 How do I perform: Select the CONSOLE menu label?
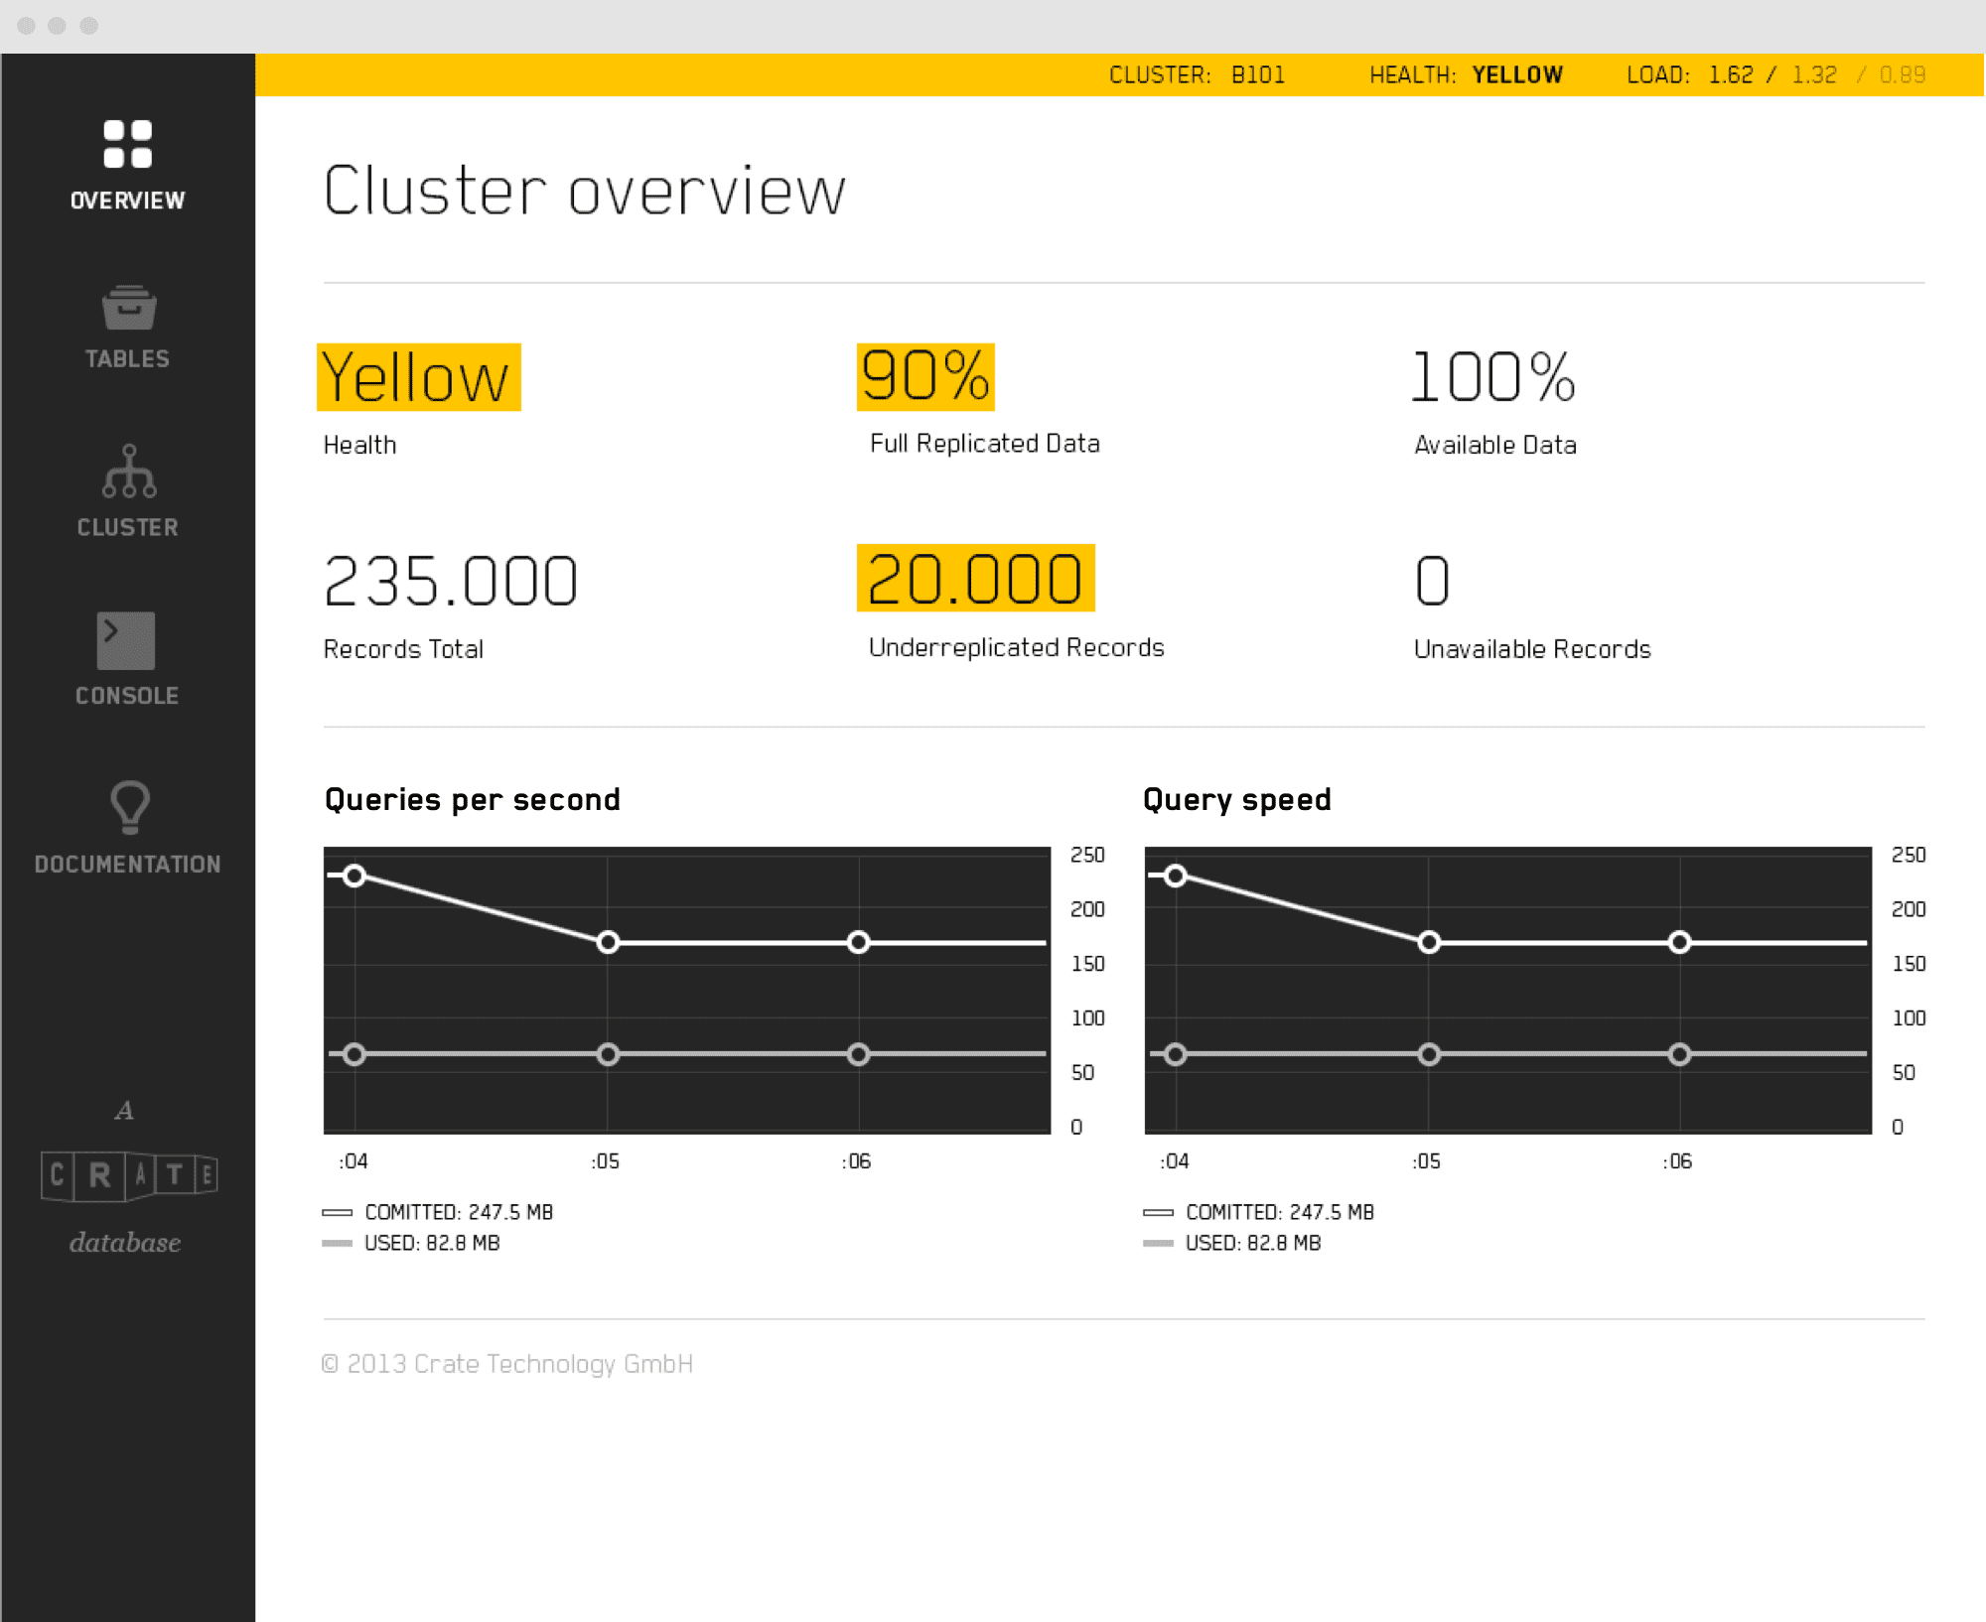click(127, 696)
